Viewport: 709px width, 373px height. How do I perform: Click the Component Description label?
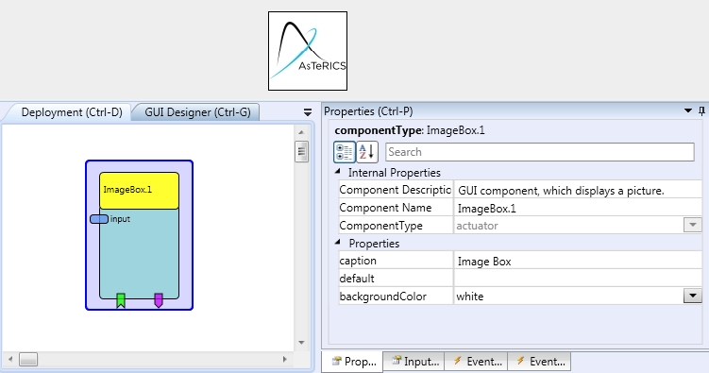396,190
